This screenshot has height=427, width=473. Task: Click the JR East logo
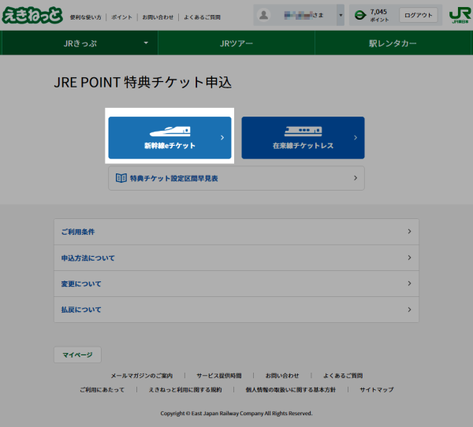[x=460, y=15]
